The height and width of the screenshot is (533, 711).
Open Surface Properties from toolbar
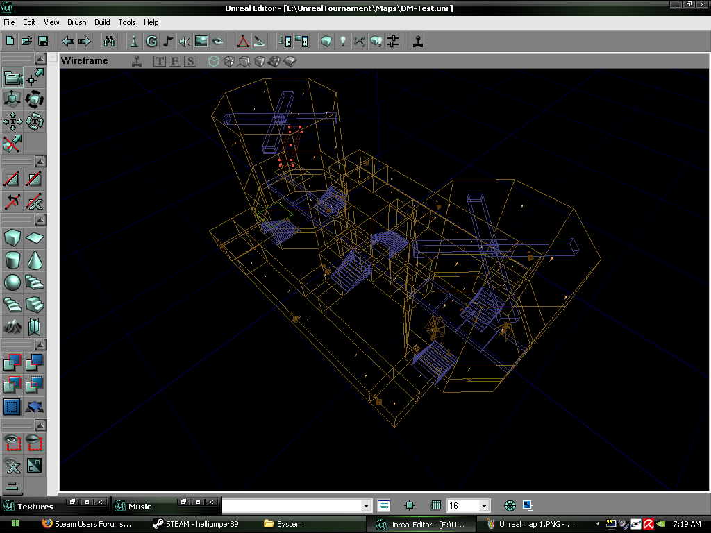point(301,41)
